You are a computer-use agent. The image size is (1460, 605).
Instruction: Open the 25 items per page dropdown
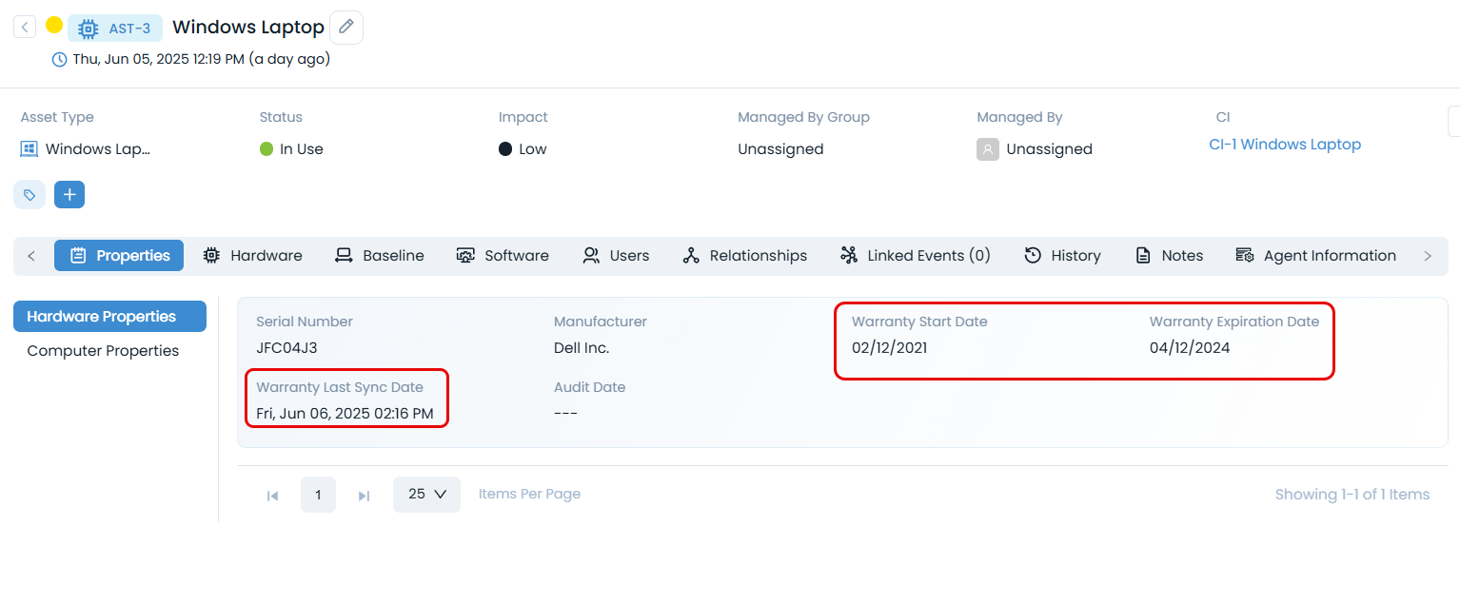426,495
